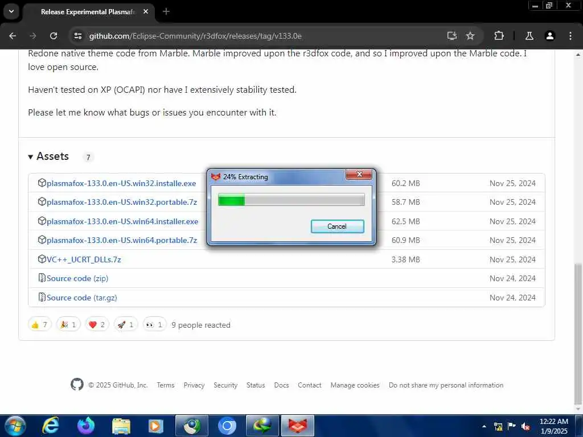Click the extraction progress bar
583x437 pixels.
(291, 200)
